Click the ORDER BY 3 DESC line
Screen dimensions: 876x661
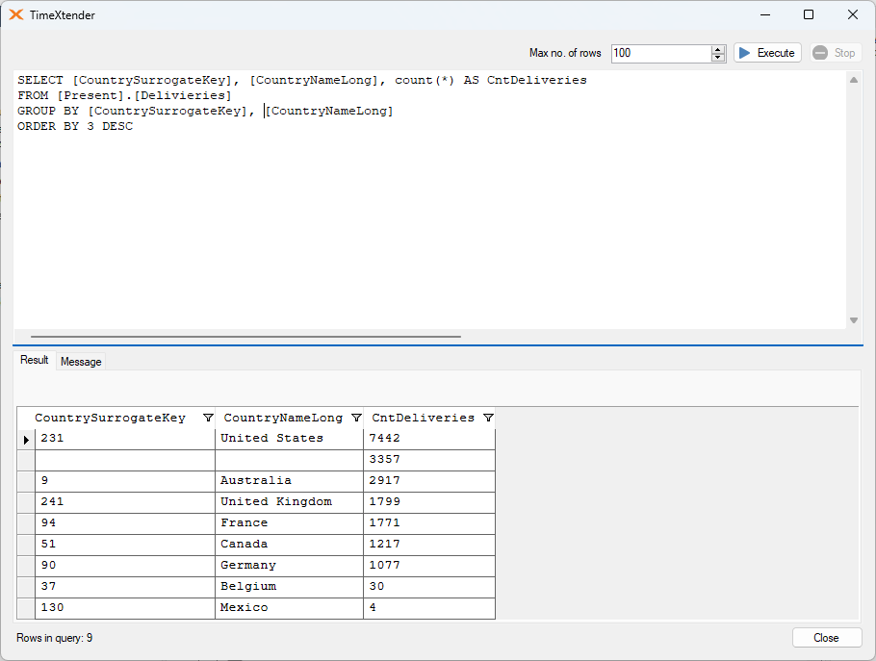(x=75, y=126)
